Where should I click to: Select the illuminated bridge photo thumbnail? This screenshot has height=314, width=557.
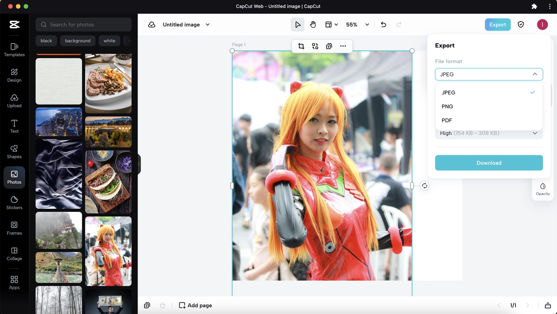point(108,132)
